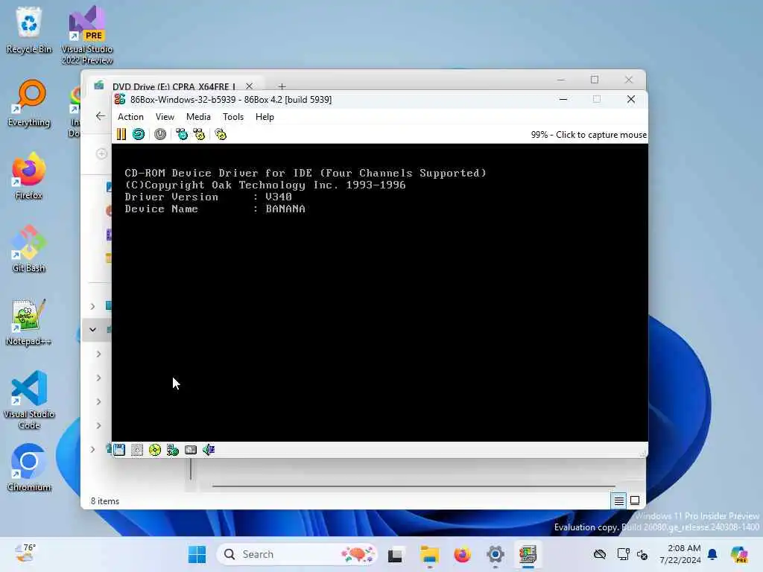Collapse the expanded down-chevron node in Explorer navigation pane

click(92, 329)
